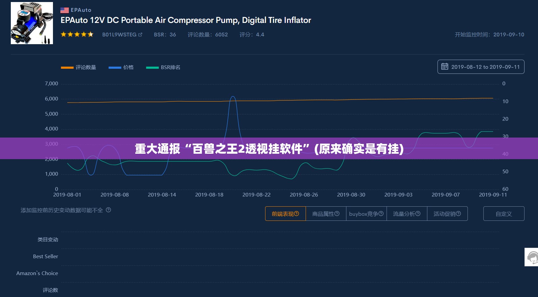
Task: Select the 流量分析 tab
Action: [407, 214]
